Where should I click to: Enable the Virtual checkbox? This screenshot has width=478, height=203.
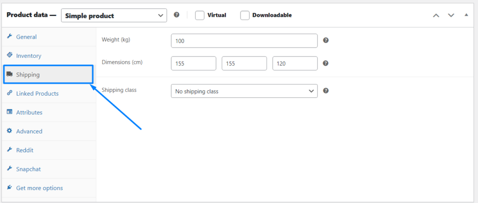point(200,15)
